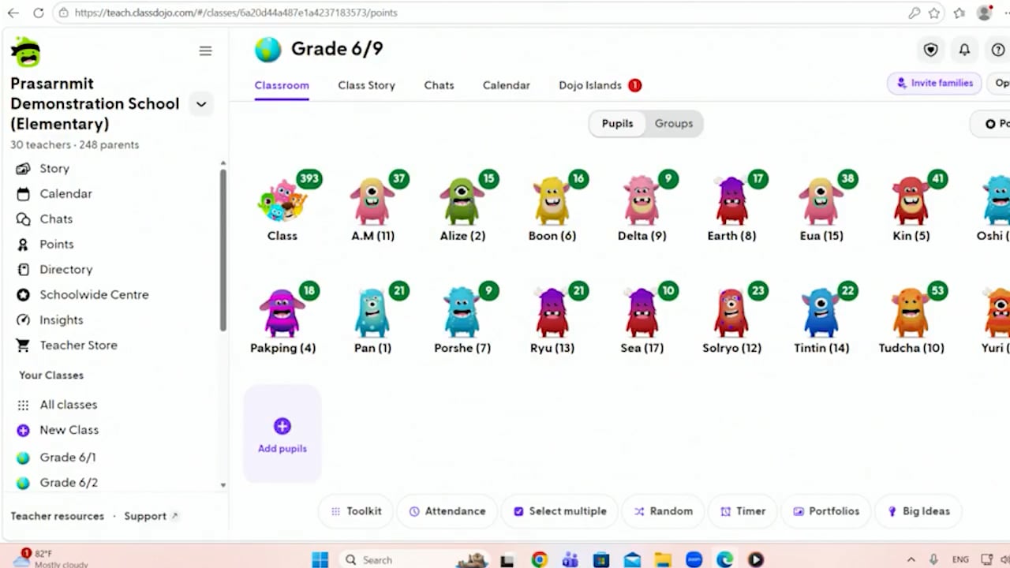This screenshot has height=568, width=1010.
Task: Enable Select multiple
Action: tap(559, 511)
